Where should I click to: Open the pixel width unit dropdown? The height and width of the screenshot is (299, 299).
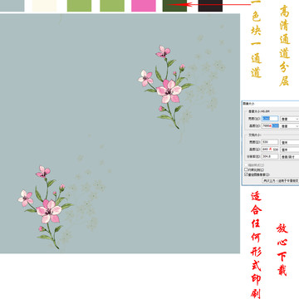tap(290, 119)
